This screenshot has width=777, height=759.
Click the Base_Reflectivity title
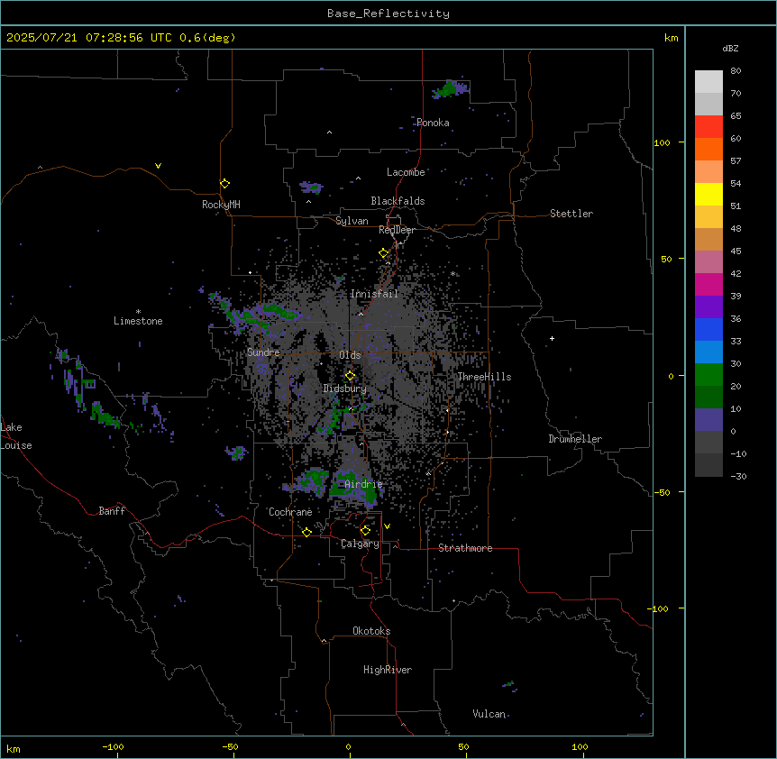388,14
